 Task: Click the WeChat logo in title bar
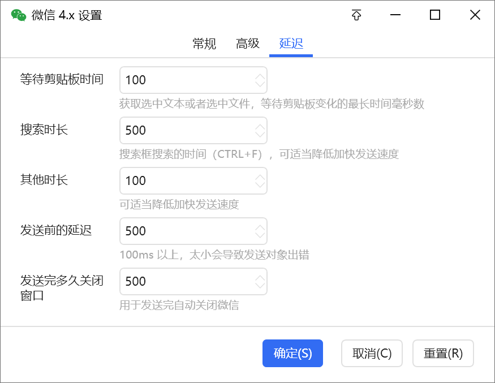click(x=19, y=15)
